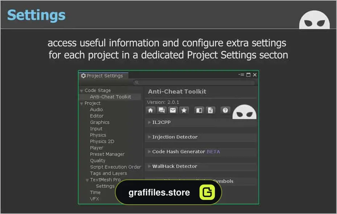Open Editor settings
Viewport: 337px width, 214px height.
(x=97, y=116)
